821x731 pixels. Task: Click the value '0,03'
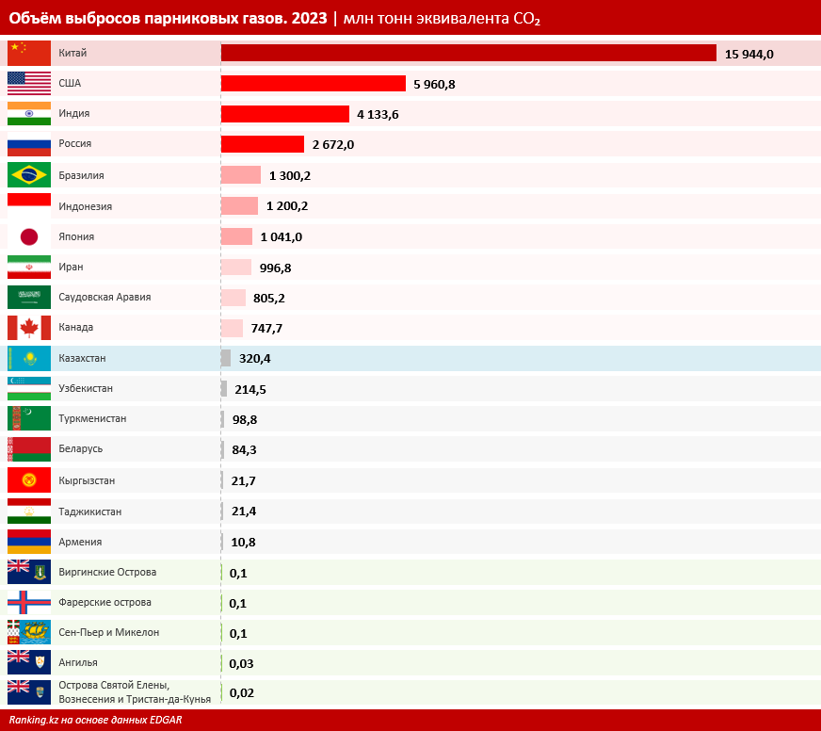pyautogui.click(x=241, y=663)
